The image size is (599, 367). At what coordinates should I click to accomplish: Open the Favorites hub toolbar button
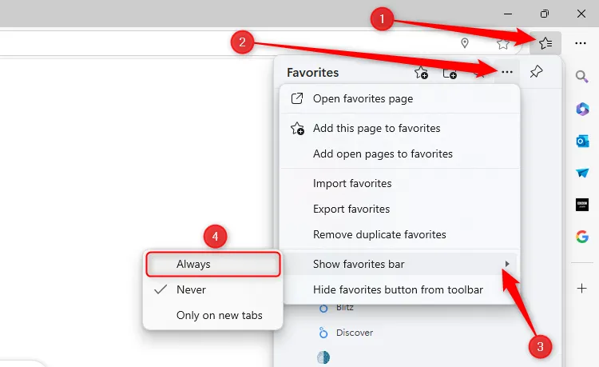[x=546, y=43]
